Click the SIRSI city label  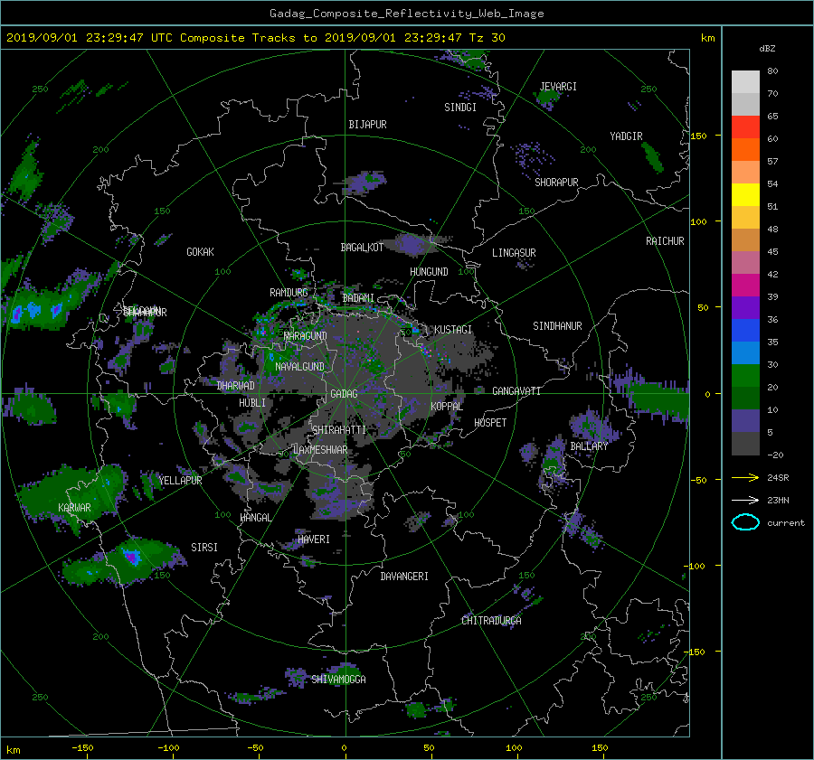[x=204, y=548]
